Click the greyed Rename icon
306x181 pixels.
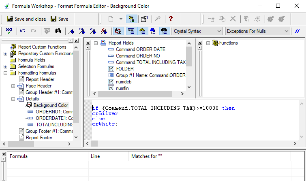(211, 19)
